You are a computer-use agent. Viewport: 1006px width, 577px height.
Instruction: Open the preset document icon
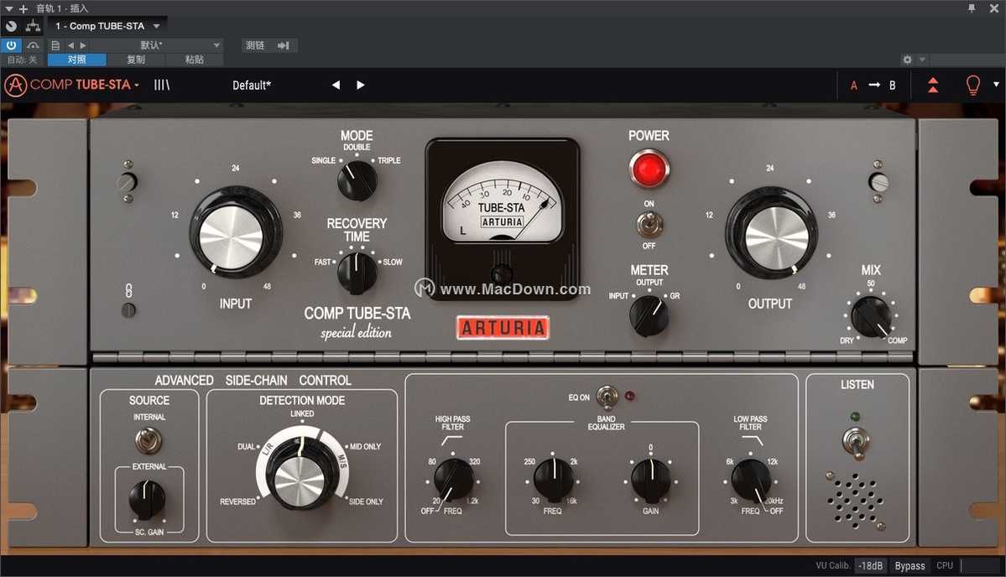(x=55, y=45)
